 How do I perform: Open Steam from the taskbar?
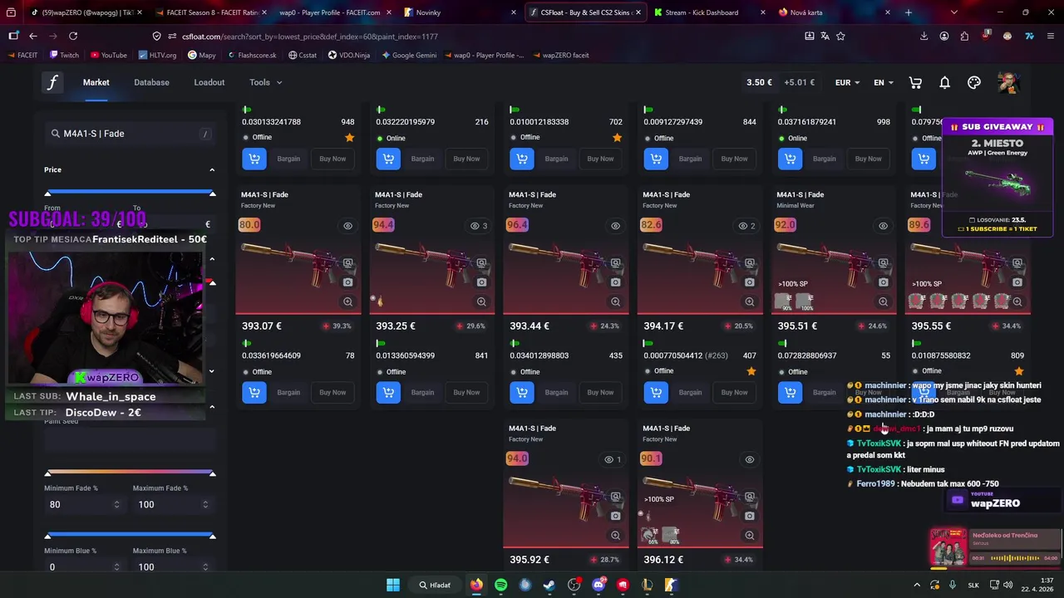[x=549, y=585]
